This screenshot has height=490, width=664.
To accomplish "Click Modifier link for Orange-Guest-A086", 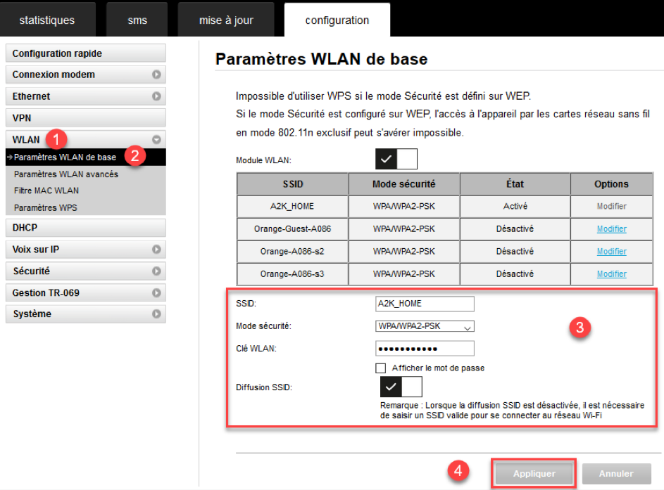I will (611, 229).
